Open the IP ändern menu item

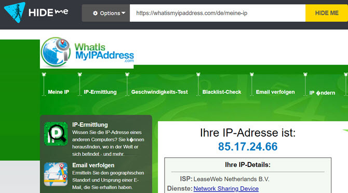tap(322, 93)
